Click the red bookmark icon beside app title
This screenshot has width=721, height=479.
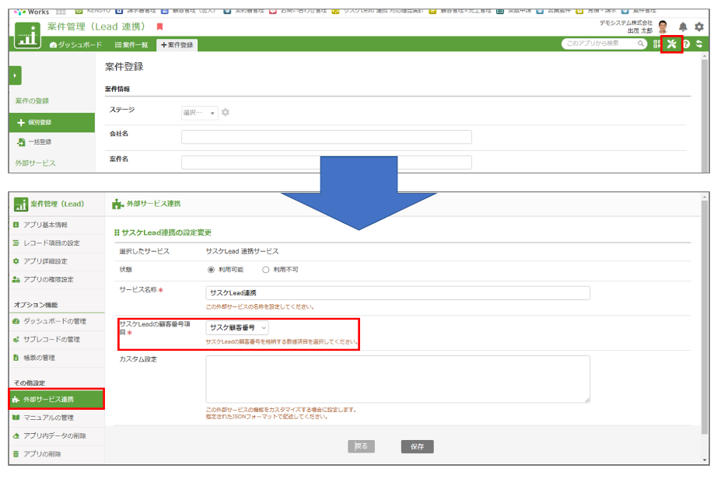pyautogui.click(x=160, y=27)
